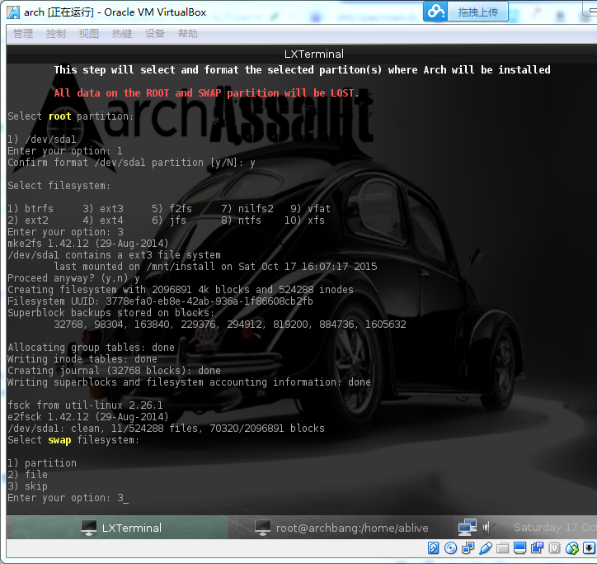The height and width of the screenshot is (564, 597).
Task: Click the '1) btrfs' filesystem option
Action: tap(31, 209)
